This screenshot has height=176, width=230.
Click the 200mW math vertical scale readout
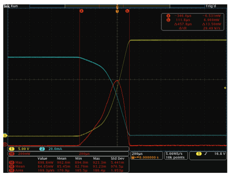(24, 154)
